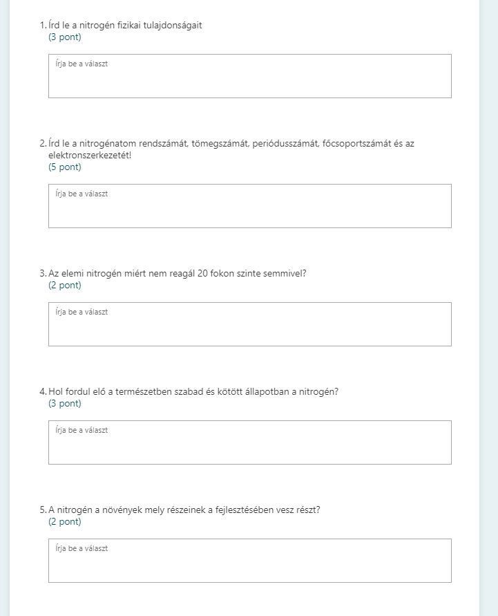Focus the answer field for question 2
The height and width of the screenshot is (616, 498).
tap(249, 206)
